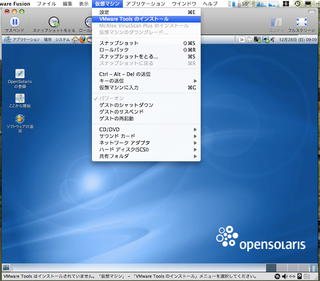Choose Ctrl - Alt - Del の送信
This screenshot has height=281, width=320.
146,74
